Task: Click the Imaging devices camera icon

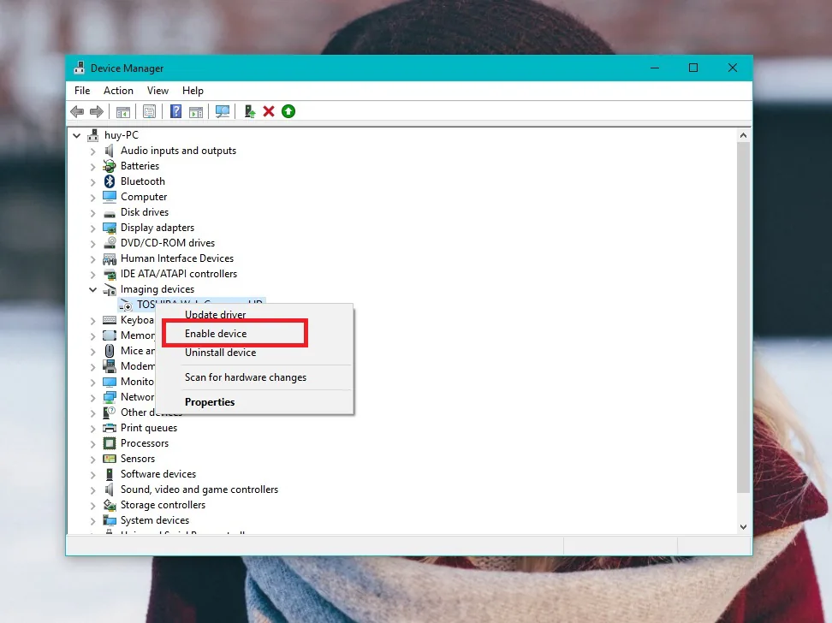Action: coord(110,289)
